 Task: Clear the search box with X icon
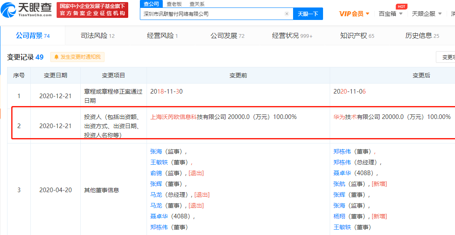[287, 14]
